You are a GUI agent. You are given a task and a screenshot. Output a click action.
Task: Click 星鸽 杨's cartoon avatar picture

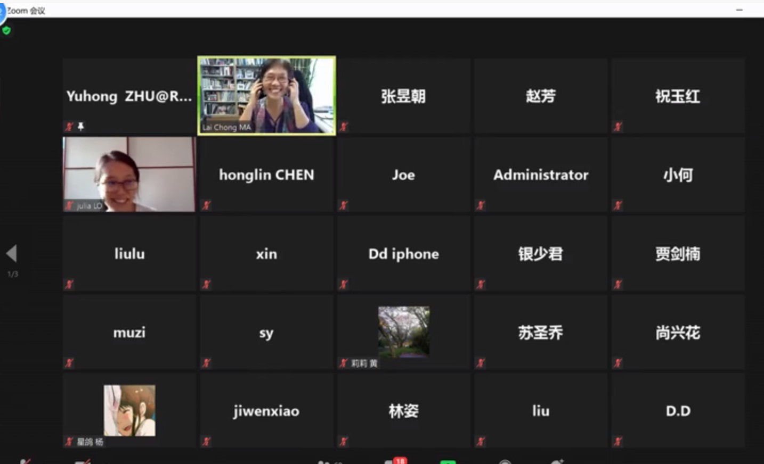click(129, 410)
